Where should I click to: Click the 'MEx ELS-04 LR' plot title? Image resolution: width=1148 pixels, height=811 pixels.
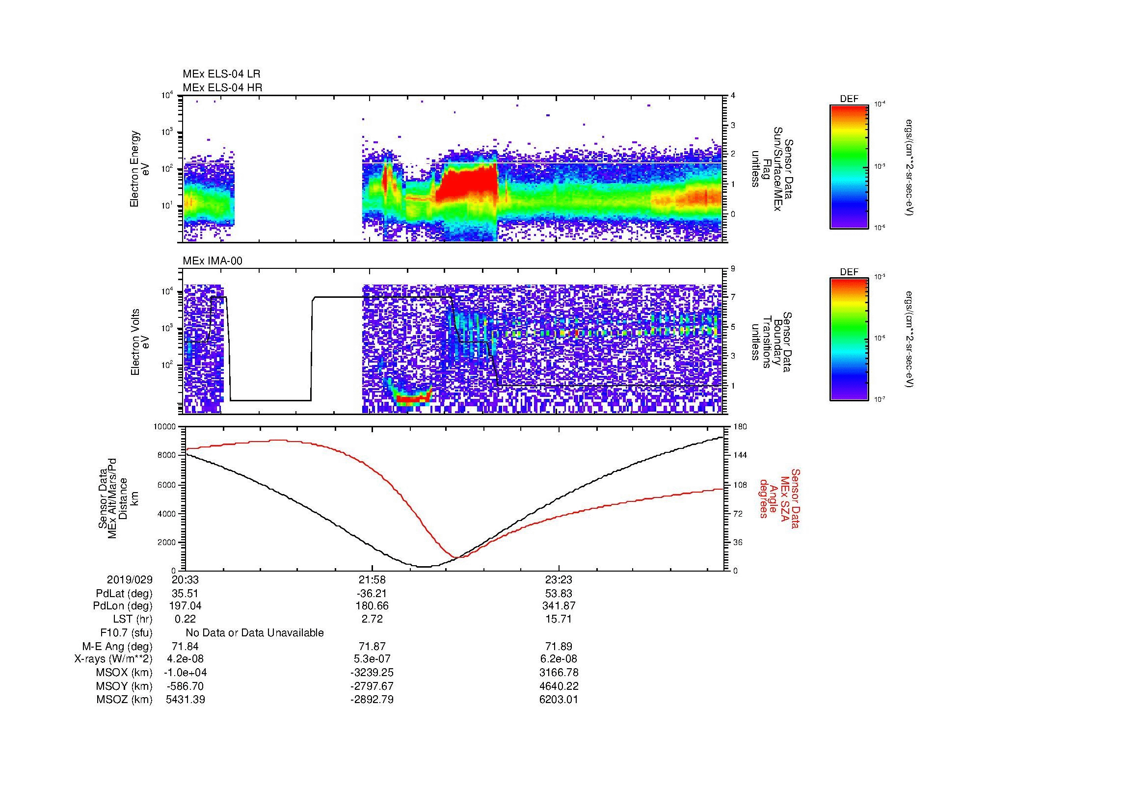[x=221, y=74]
